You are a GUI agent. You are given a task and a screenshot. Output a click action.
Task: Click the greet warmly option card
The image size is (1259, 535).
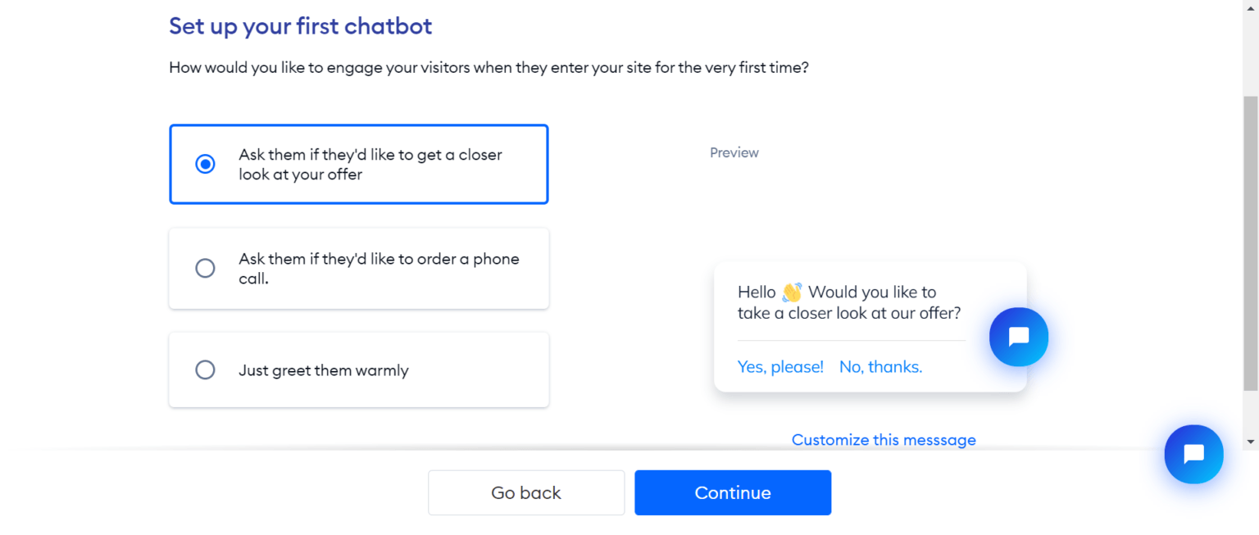click(x=358, y=370)
